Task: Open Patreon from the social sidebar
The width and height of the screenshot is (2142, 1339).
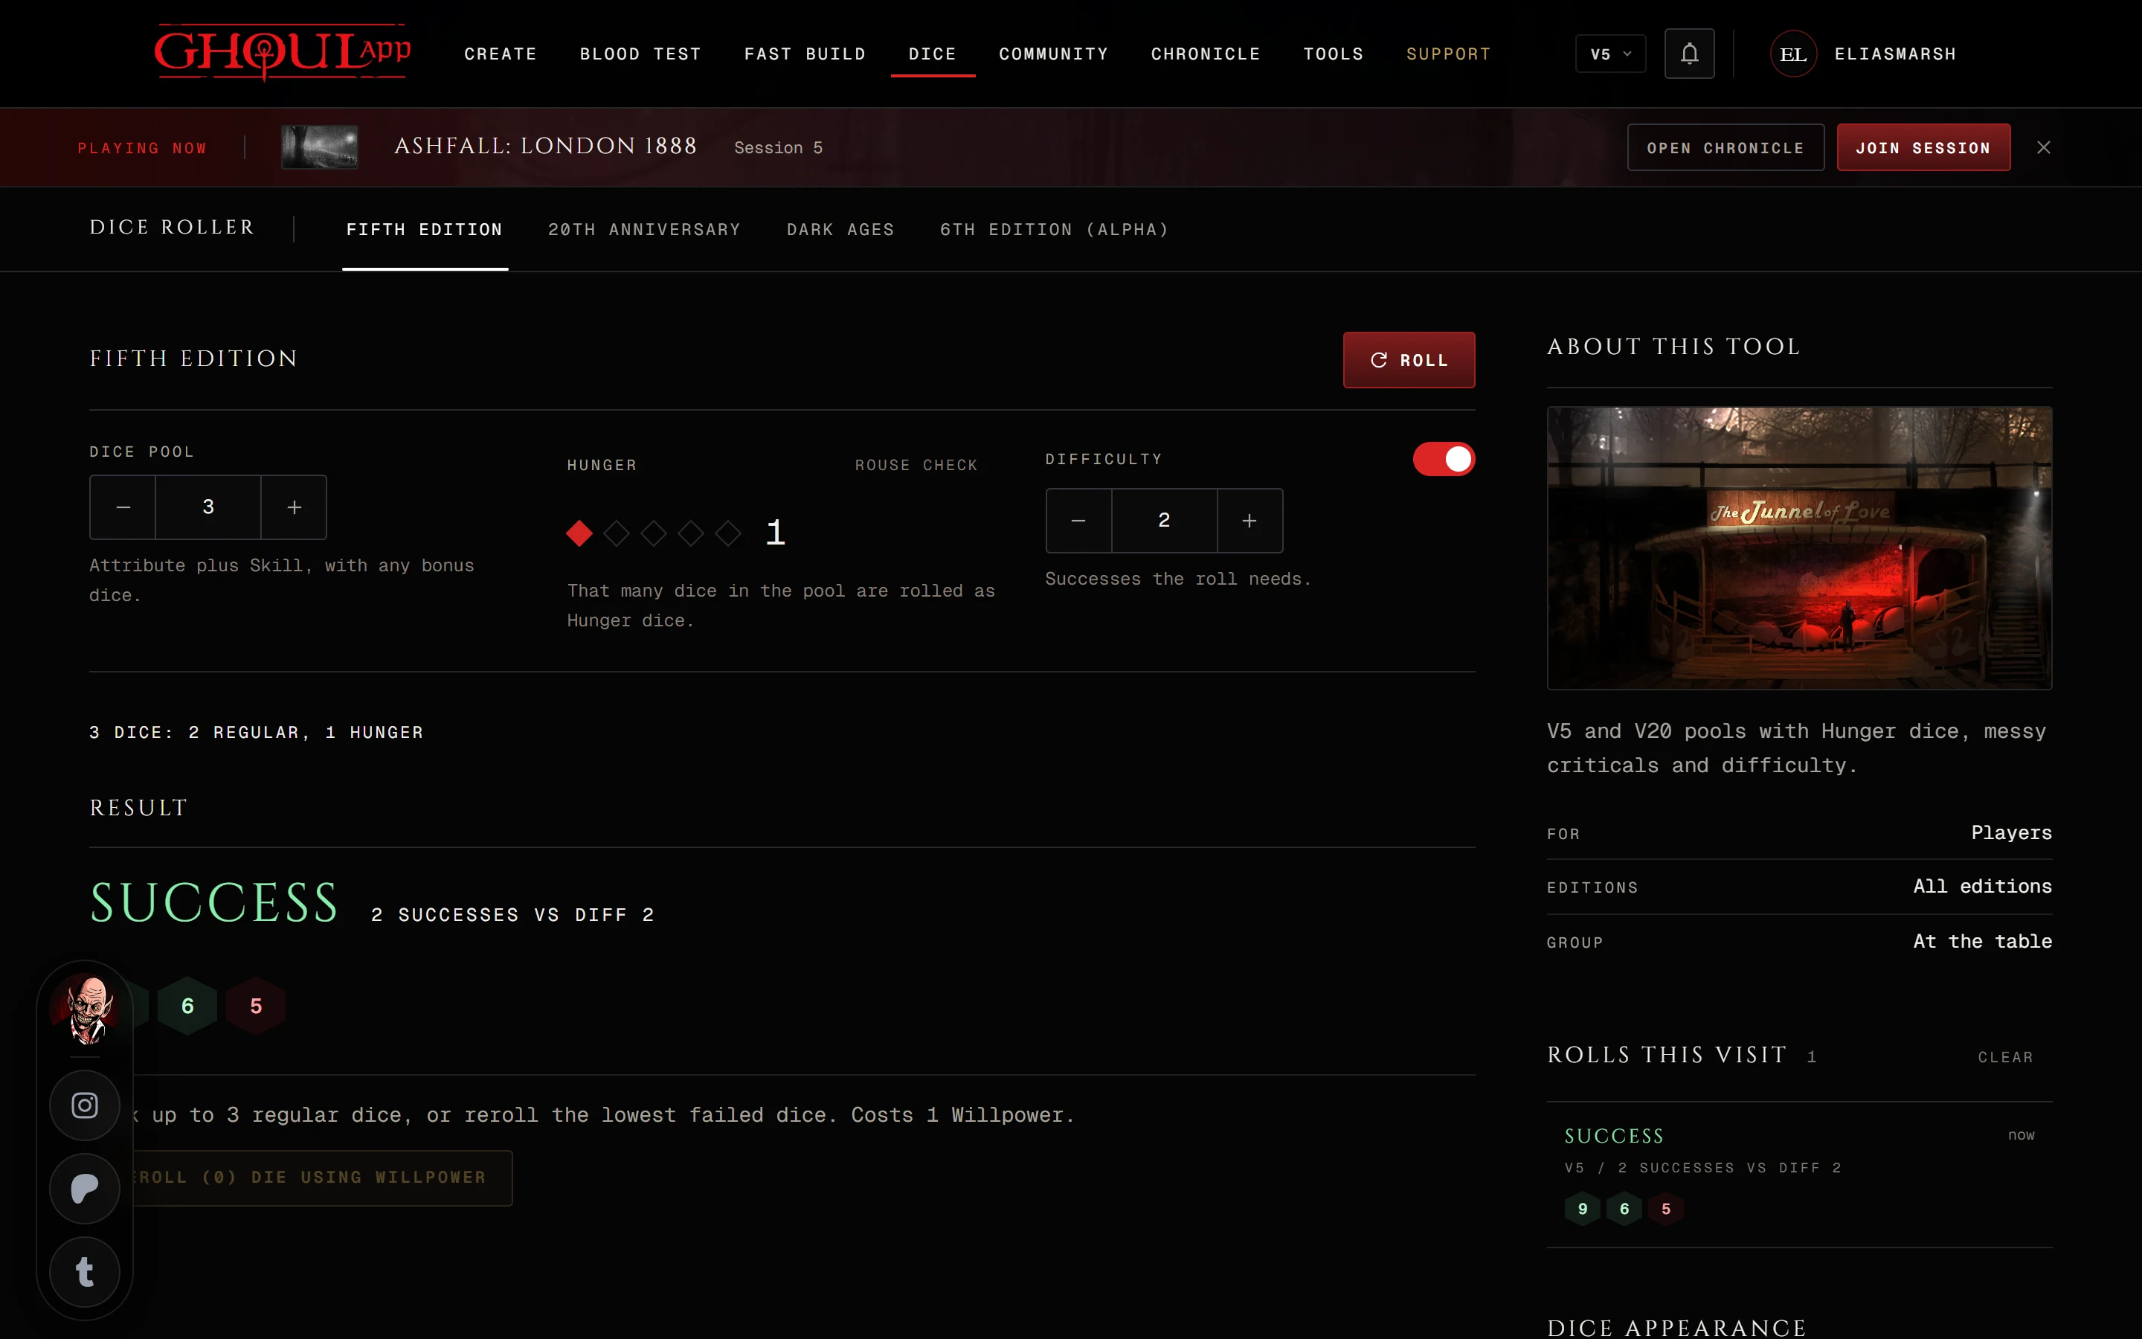Action: click(x=85, y=1189)
